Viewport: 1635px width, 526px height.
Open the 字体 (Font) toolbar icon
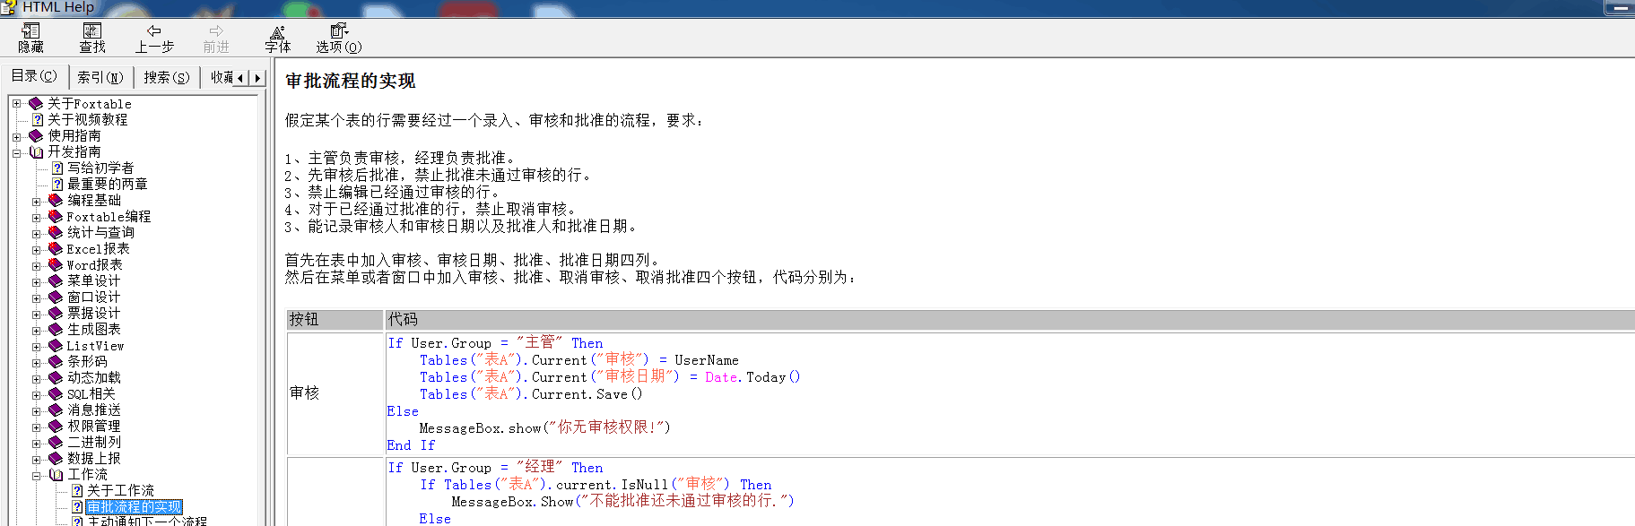(278, 38)
